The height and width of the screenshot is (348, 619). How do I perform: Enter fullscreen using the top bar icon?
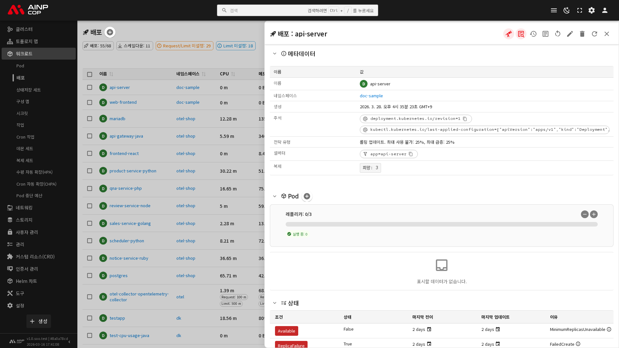tap(580, 10)
